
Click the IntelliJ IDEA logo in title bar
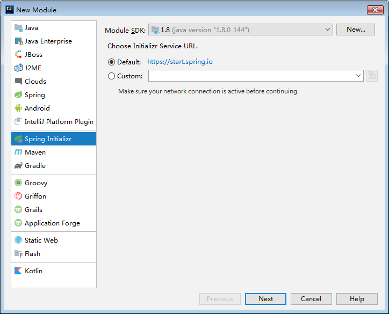click(10, 10)
